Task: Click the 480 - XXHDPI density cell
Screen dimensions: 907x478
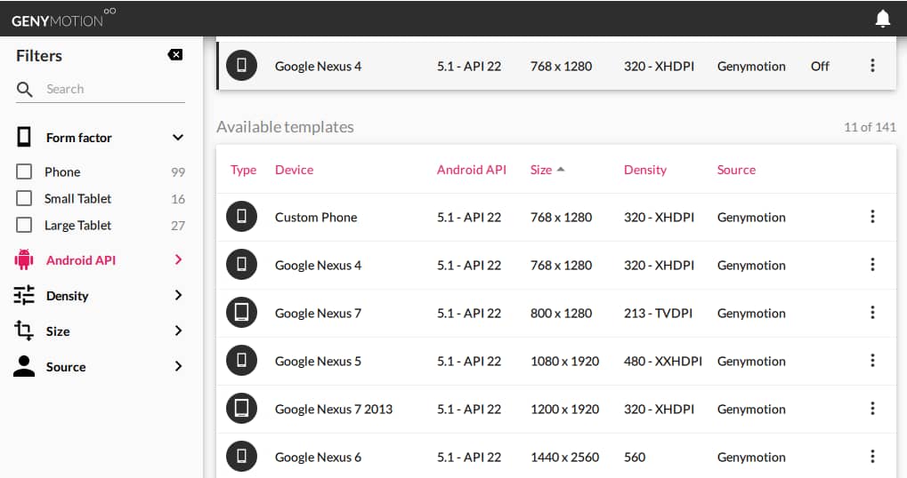Action: 662,361
